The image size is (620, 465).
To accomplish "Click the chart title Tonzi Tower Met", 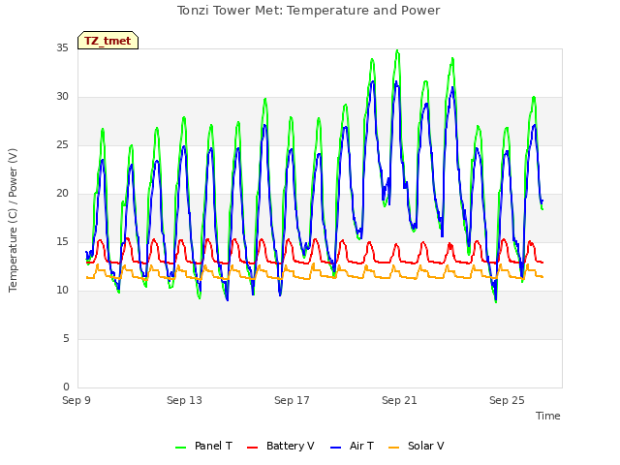I will click(308, 11).
